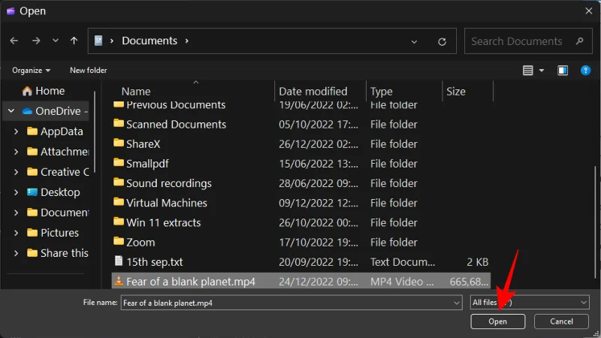Open the help question mark icon

pyautogui.click(x=585, y=71)
